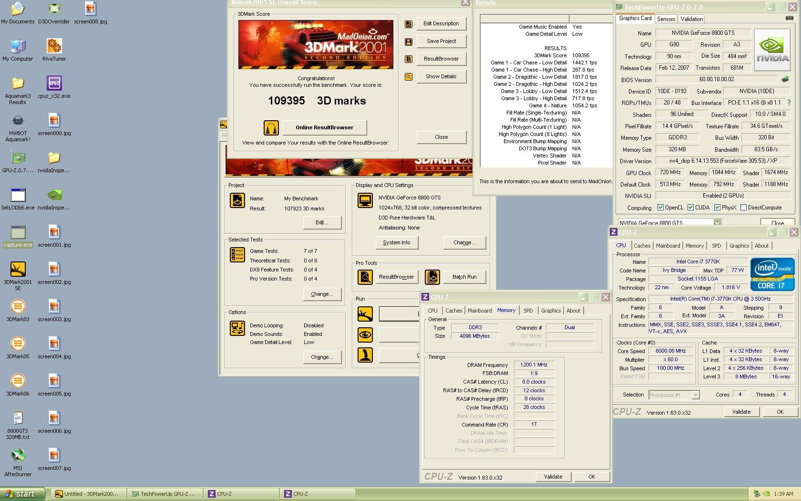The height and width of the screenshot is (501, 801).
Task: Click the Core Speed value in CPU-Z
Action: 670,351
